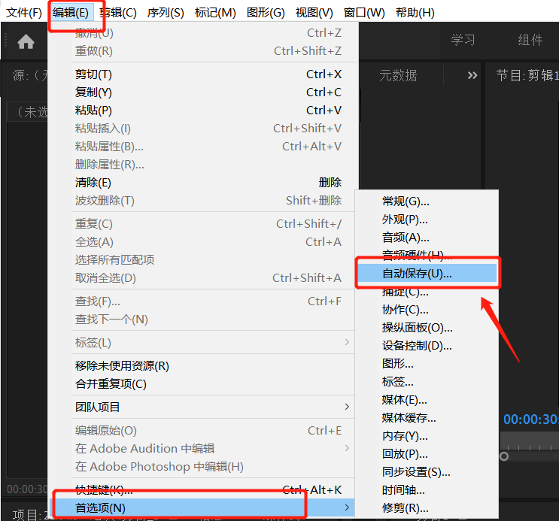Expand hidden panel tabs double-chevron
Screen dimensions: 559x521
tap(472, 75)
